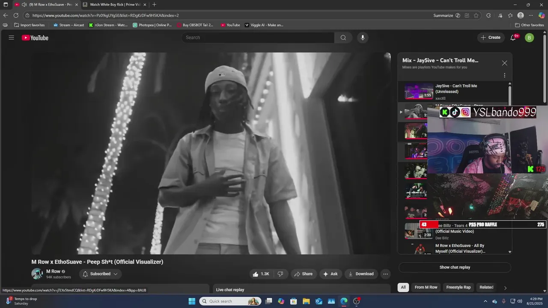Screen dimensions: 548x308
Task: Close the Jay5ive mix playlist panel
Action: coord(504,63)
